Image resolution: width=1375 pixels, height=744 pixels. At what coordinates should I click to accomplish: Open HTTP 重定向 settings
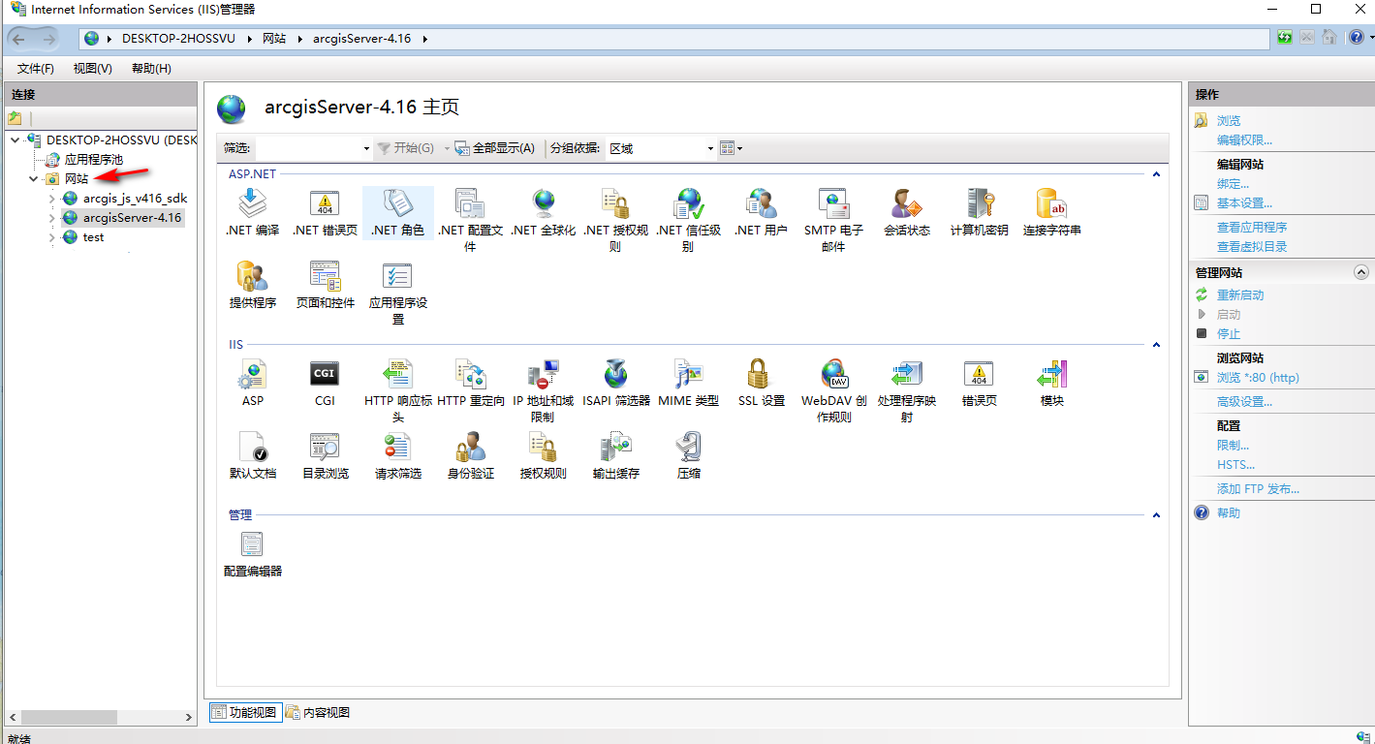coord(470,384)
